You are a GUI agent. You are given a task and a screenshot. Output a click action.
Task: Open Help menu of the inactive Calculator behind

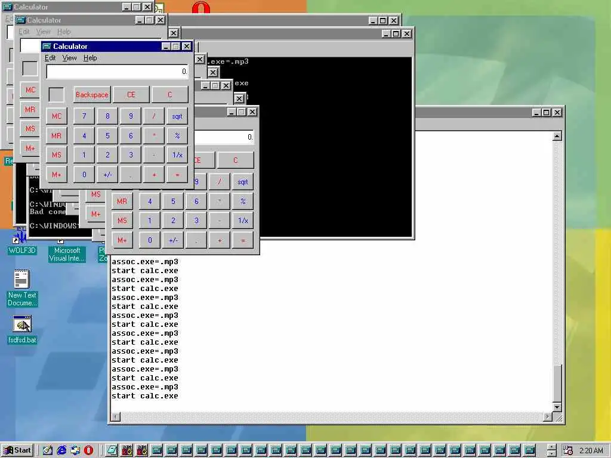click(64, 32)
